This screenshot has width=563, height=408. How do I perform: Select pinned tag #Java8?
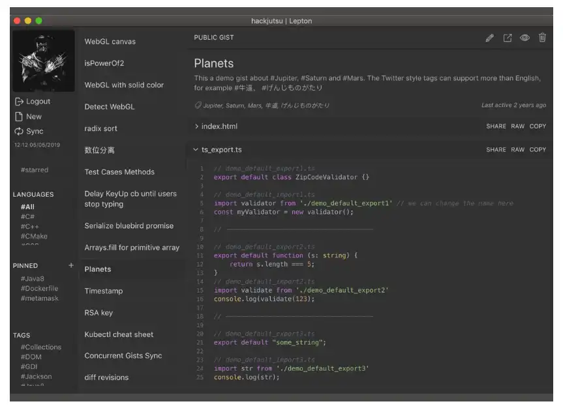33,278
